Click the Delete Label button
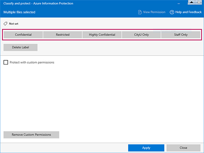This screenshot has width=204, height=153. coord(20,47)
